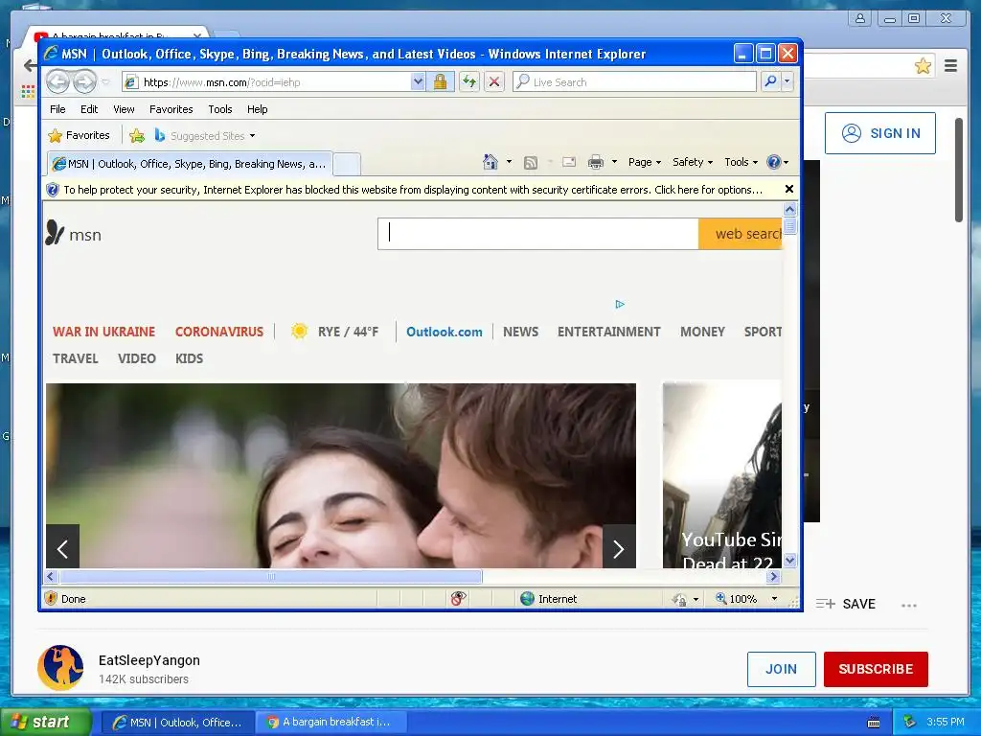
Task: Click the SAVE to playlist button
Action: tap(846, 604)
